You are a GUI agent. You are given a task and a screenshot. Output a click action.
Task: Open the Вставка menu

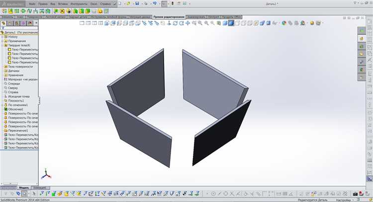click(63, 4)
